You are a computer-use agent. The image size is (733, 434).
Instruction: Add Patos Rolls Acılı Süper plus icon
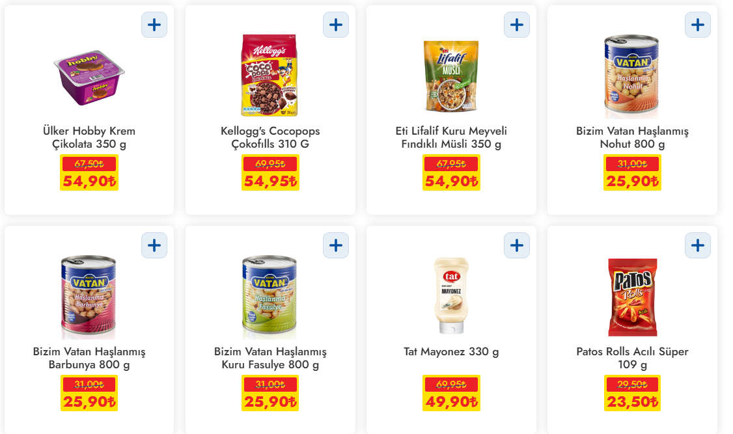[x=697, y=245]
